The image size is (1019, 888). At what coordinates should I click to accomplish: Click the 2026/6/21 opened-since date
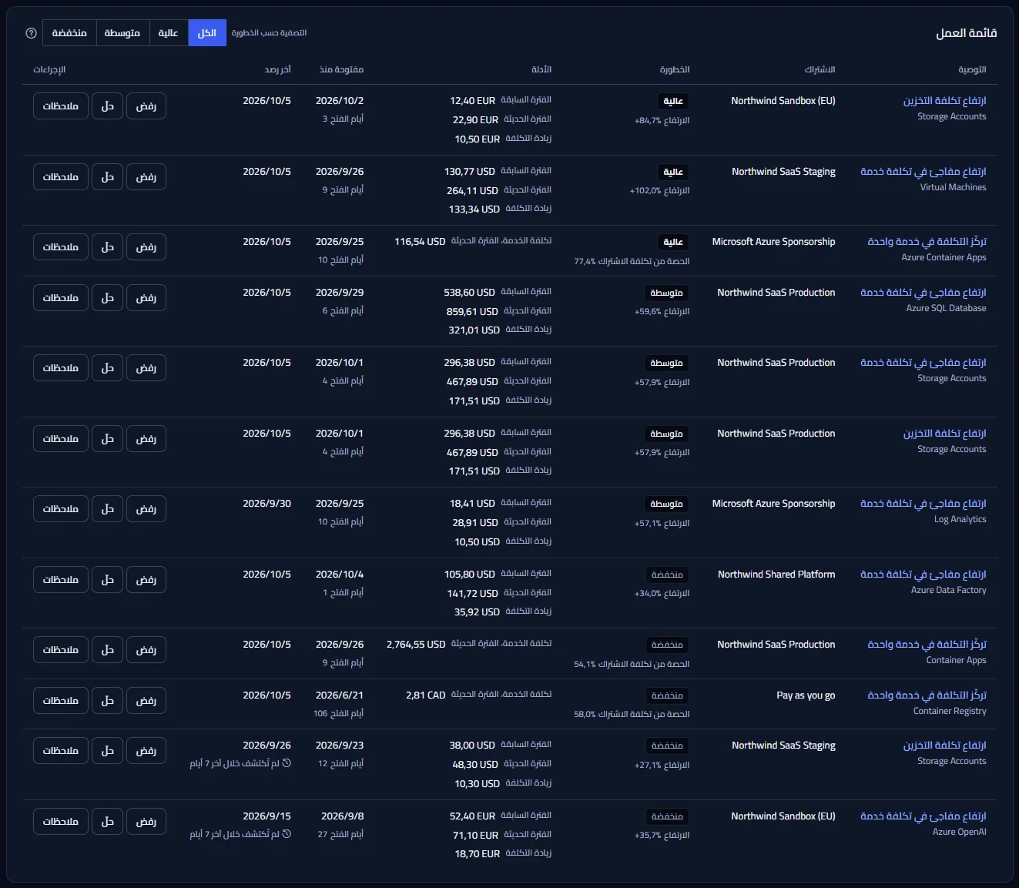point(340,695)
